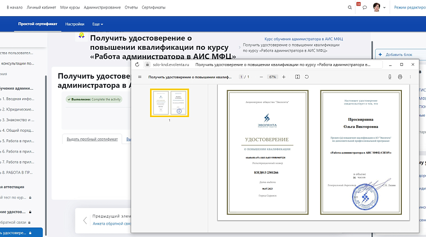
Task: Open Курс обучения администратора в АИС МФЦ breadcrumb
Action: click(304, 39)
